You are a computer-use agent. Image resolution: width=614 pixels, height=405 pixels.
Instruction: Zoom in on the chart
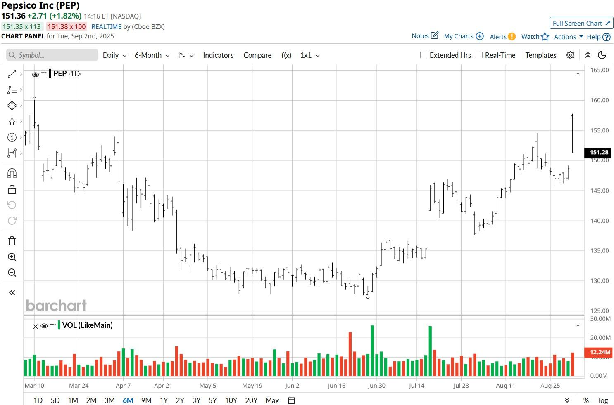click(12, 257)
